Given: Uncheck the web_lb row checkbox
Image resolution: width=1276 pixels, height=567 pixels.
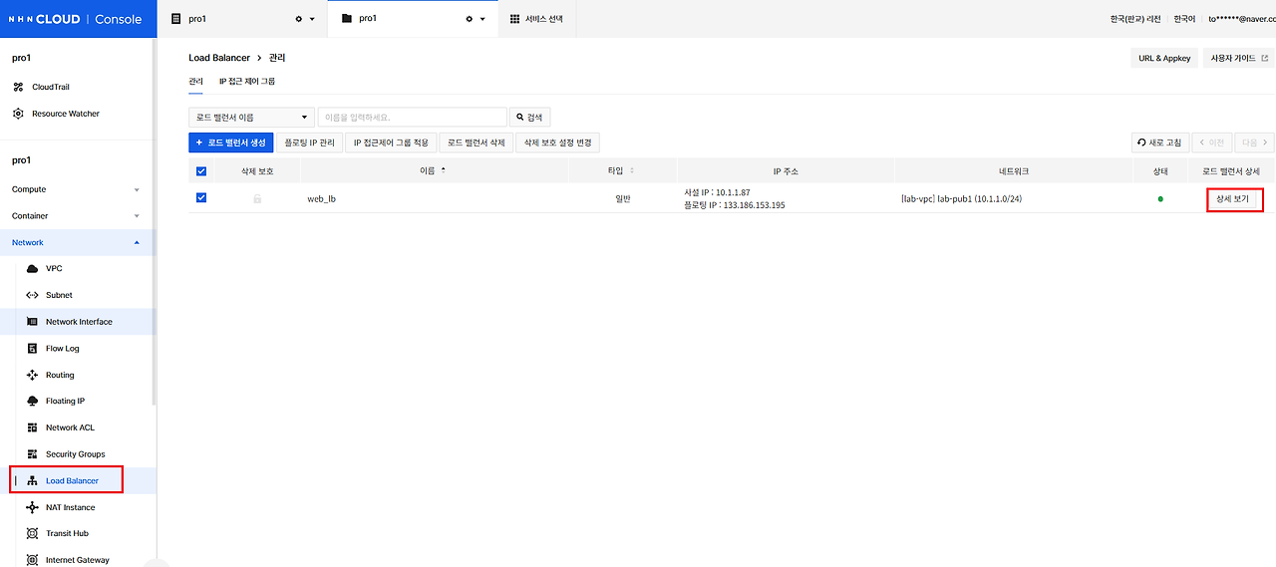Looking at the screenshot, I should coord(201,197).
